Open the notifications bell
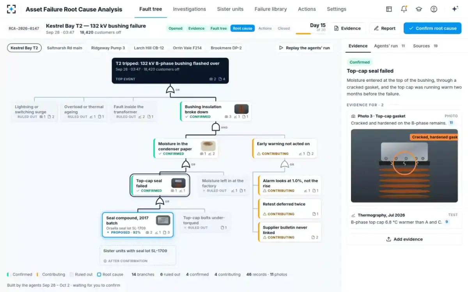Screen dimensions: 468x292 pyautogui.click(x=404, y=9)
